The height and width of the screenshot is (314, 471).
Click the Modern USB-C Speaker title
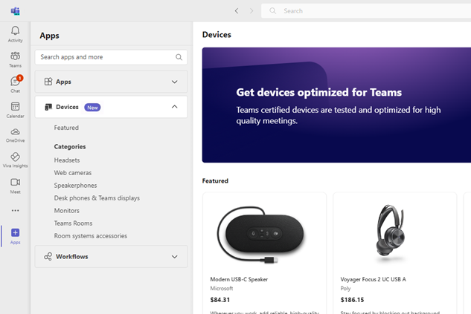(x=239, y=279)
